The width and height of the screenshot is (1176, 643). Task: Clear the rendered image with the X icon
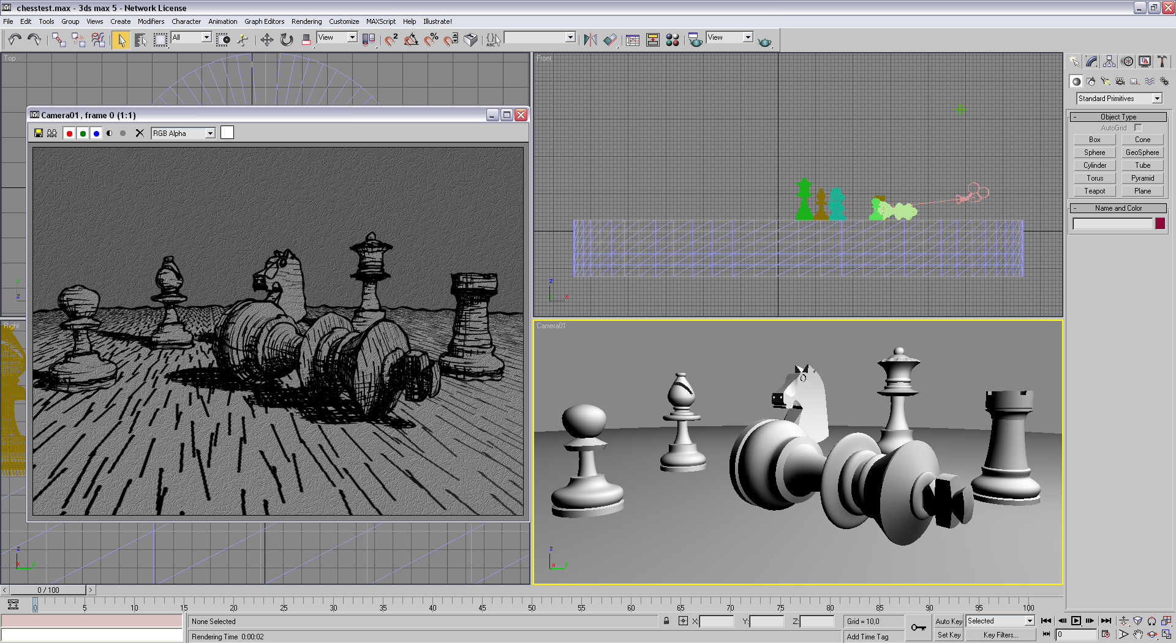[x=140, y=133]
